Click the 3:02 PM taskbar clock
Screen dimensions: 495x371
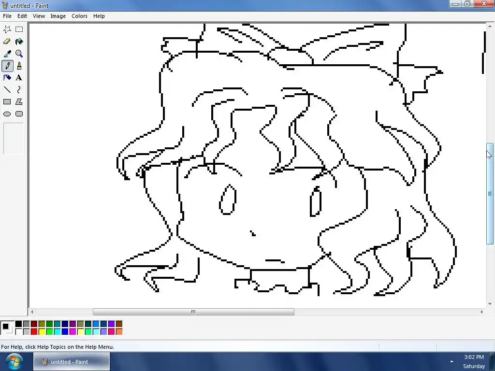[474, 357]
